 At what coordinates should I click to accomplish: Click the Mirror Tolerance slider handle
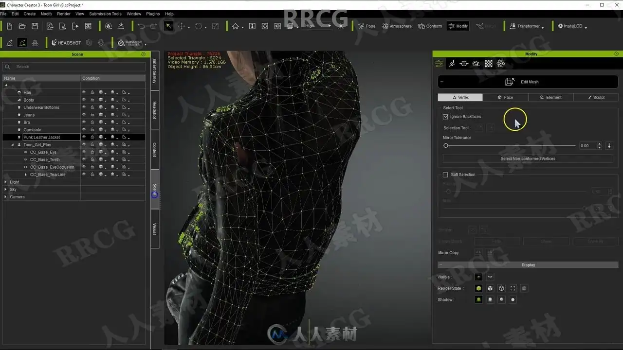coord(446,145)
